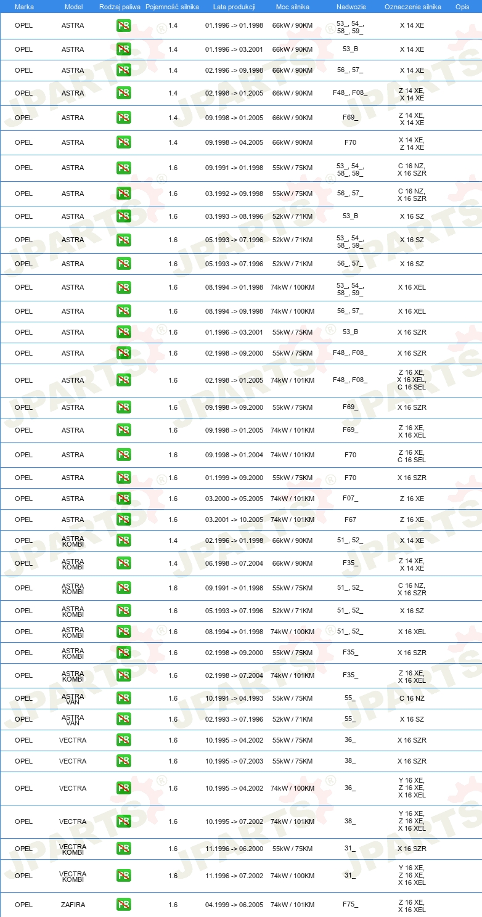Click the Model column header

[x=73, y=7]
